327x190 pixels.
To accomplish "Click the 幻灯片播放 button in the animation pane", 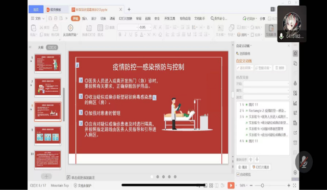I will tap(261, 167).
